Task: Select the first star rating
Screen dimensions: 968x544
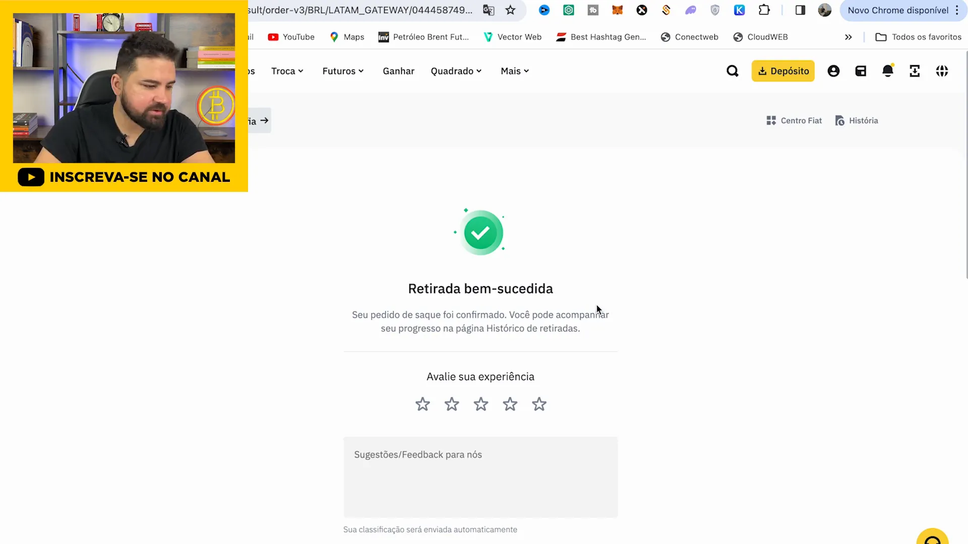Action: pos(423,404)
